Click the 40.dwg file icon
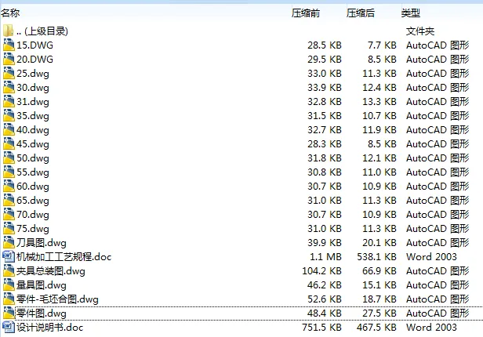483x337 pixels. pos(9,130)
